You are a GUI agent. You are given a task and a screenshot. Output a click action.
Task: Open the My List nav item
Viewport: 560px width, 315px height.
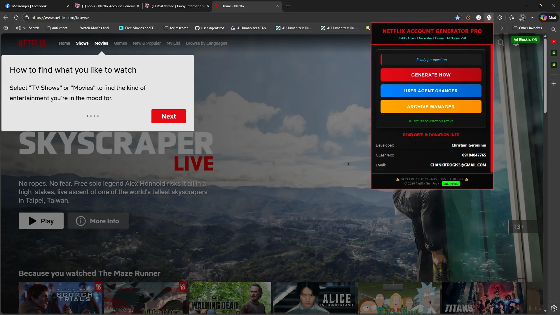pos(173,43)
